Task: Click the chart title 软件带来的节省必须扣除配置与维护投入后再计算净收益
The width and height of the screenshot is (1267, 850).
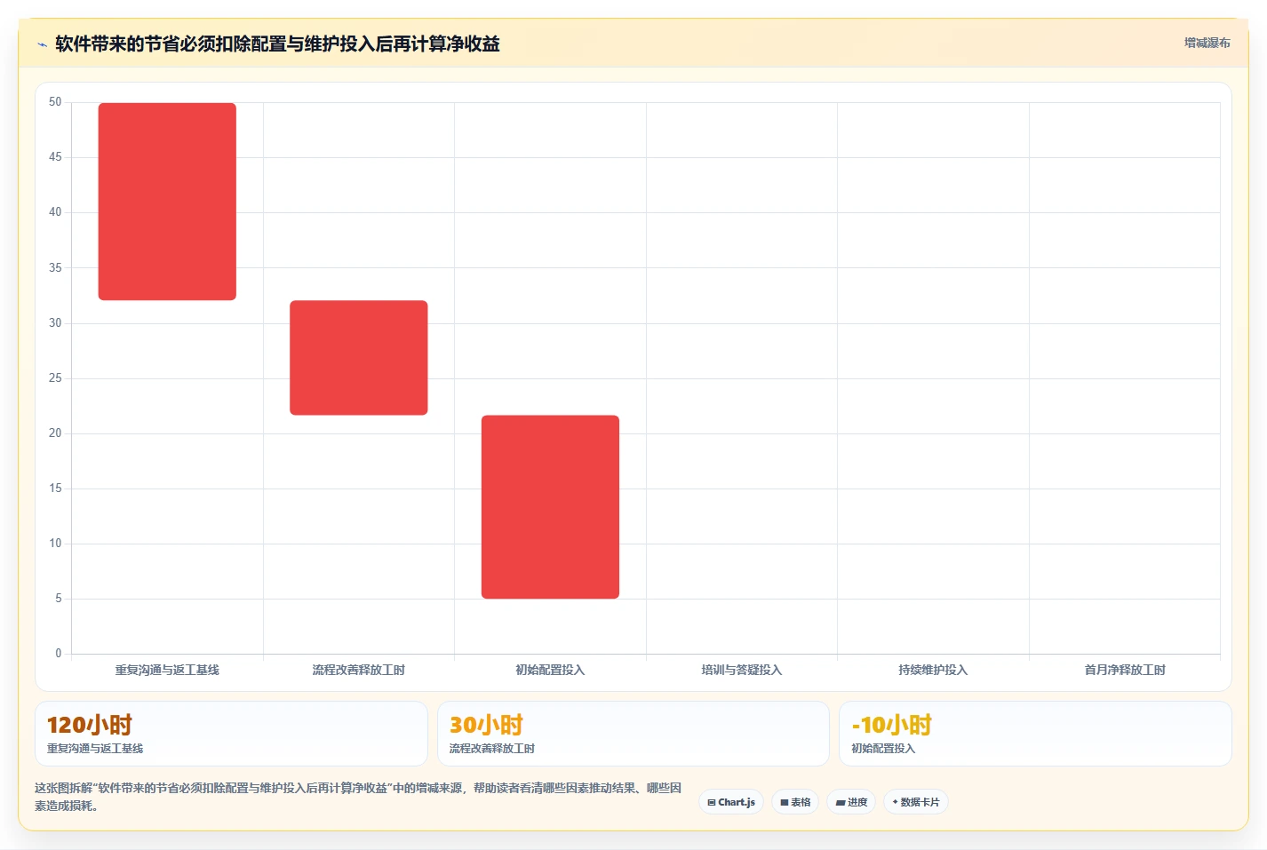Action: pos(277,44)
